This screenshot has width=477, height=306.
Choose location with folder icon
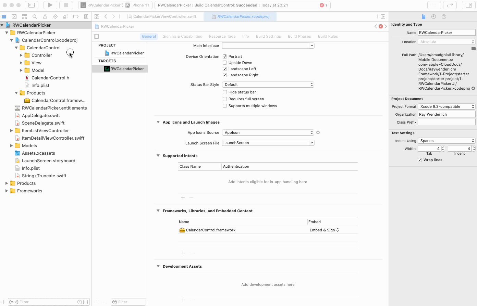473,49
